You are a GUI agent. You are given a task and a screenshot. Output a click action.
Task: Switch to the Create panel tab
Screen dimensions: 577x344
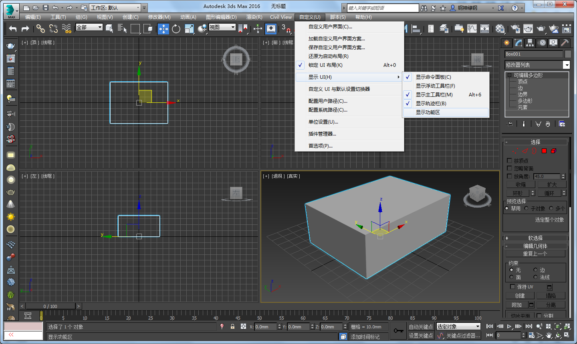pos(507,42)
